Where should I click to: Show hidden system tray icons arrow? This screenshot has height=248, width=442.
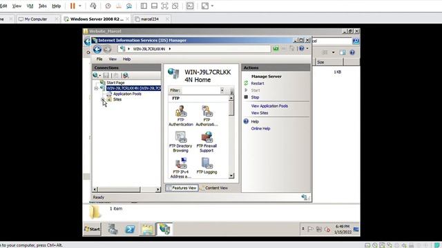click(x=303, y=229)
